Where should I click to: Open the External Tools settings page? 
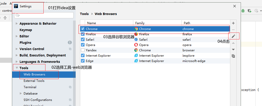pyautogui.click(x=34, y=81)
